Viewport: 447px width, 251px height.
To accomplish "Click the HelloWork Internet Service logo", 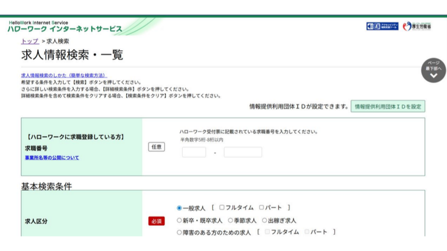I will coord(65,26).
